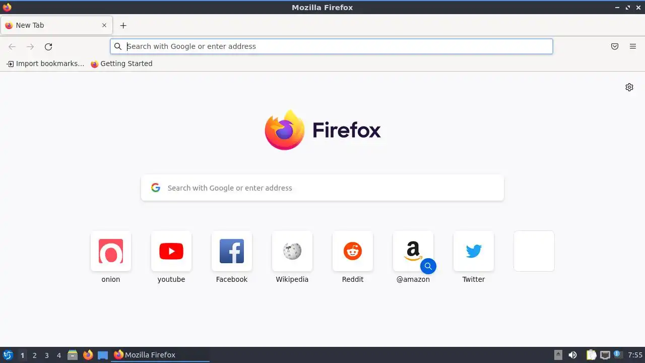Go forward one page
The width and height of the screenshot is (645, 363).
click(30, 46)
